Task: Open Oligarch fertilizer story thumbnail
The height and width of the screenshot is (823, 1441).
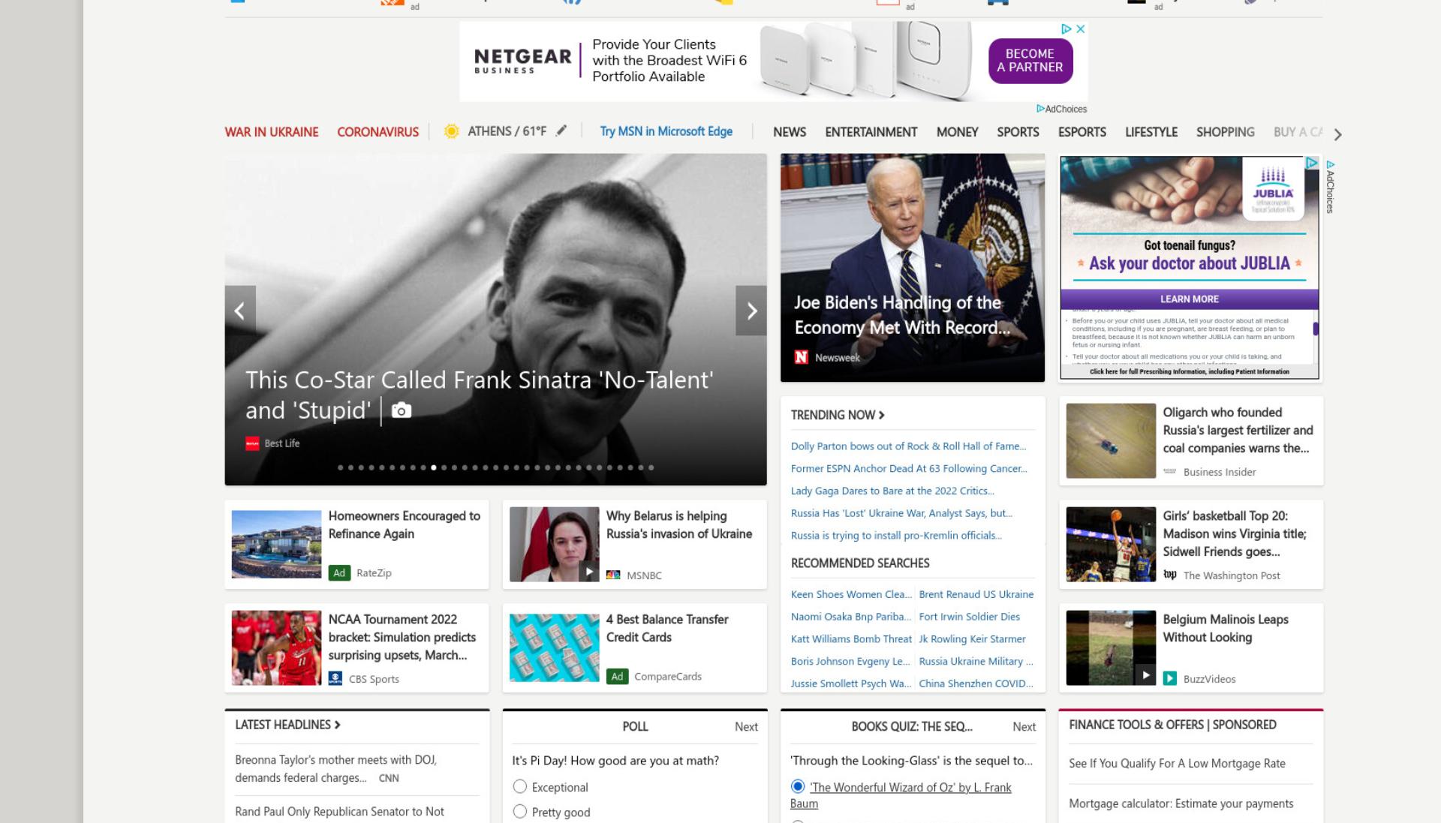Action: click(1111, 441)
